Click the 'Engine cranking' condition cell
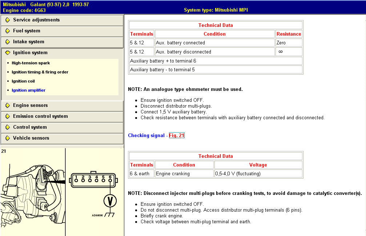 click(184, 174)
